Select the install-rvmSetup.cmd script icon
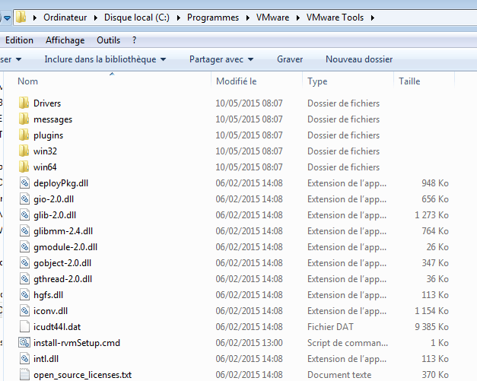The width and height of the screenshot is (477, 381). tap(24, 342)
